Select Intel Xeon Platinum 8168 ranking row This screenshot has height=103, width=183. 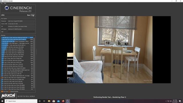click(x=17, y=37)
